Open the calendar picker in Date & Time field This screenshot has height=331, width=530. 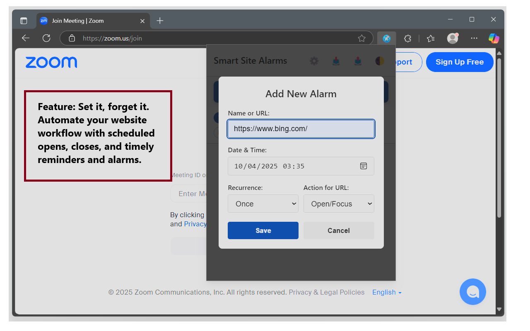364,165
